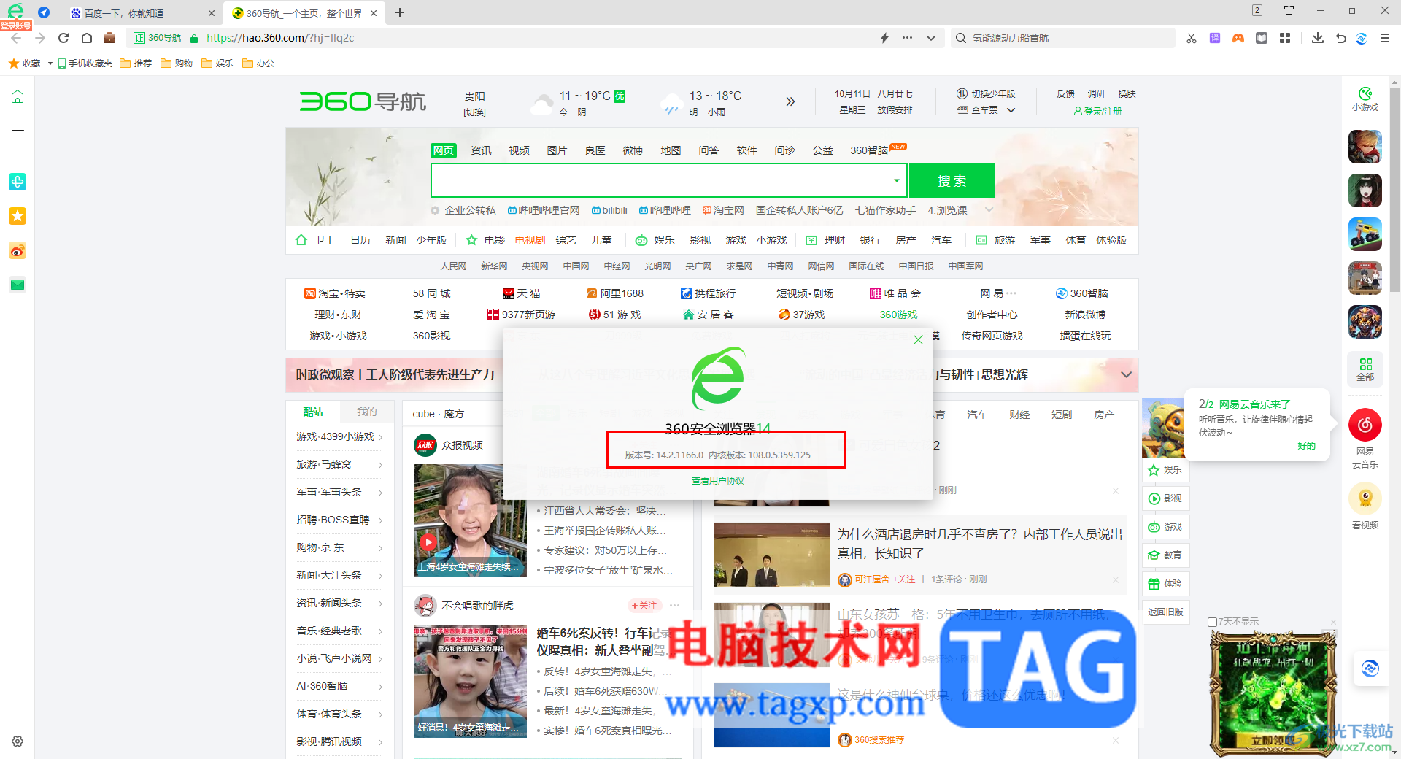Open the 购物 bookmarks folder
The height and width of the screenshot is (759, 1401).
(x=177, y=63)
